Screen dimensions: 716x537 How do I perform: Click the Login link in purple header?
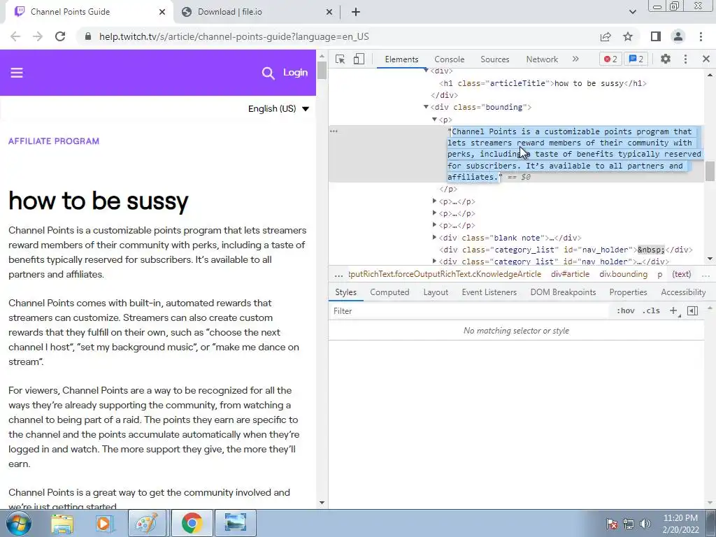click(295, 72)
